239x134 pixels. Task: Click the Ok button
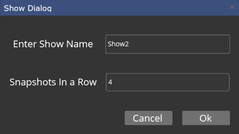206,118
